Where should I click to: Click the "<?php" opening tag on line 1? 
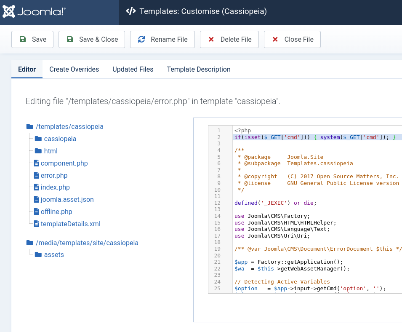(242, 131)
